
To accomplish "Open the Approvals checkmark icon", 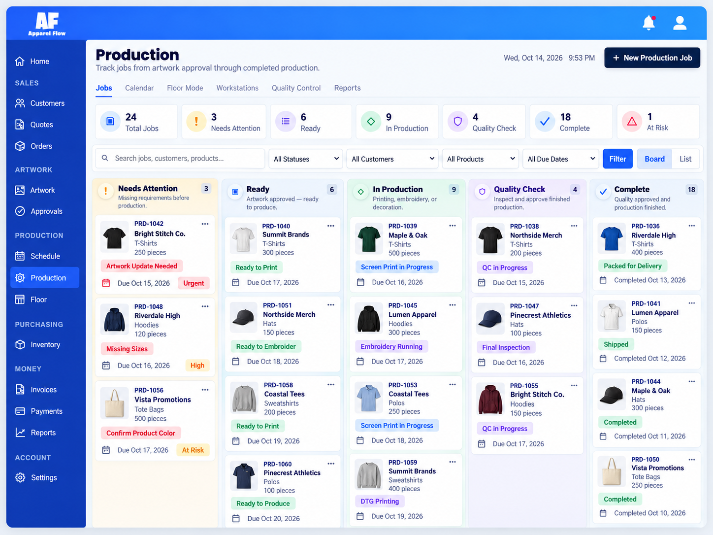I will [20, 211].
